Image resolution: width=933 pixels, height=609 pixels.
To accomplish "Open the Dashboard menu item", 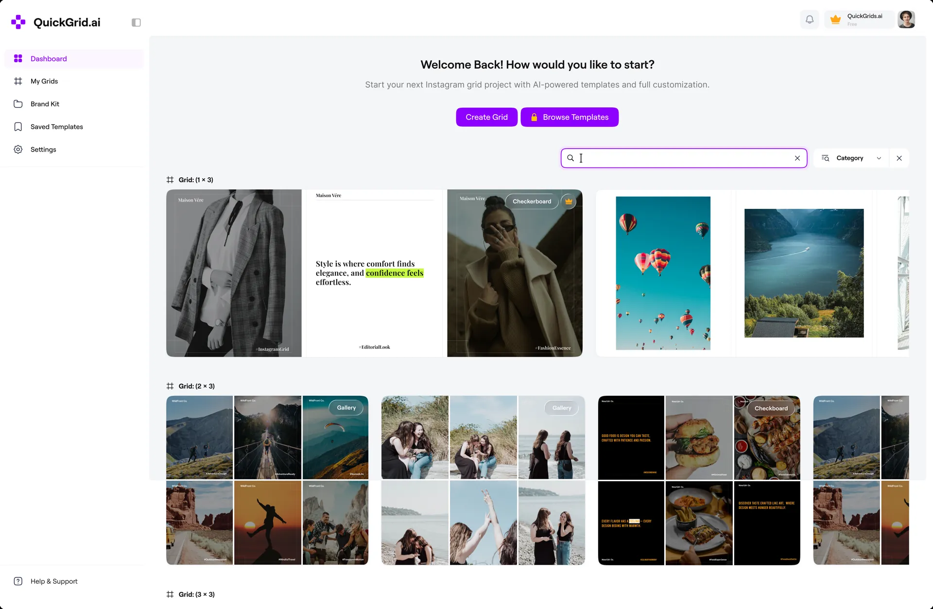I will pyautogui.click(x=74, y=59).
